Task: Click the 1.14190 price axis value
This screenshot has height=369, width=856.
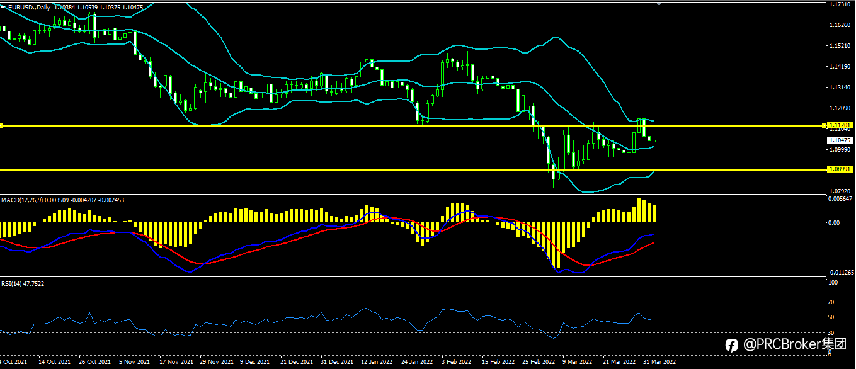Action: point(840,67)
